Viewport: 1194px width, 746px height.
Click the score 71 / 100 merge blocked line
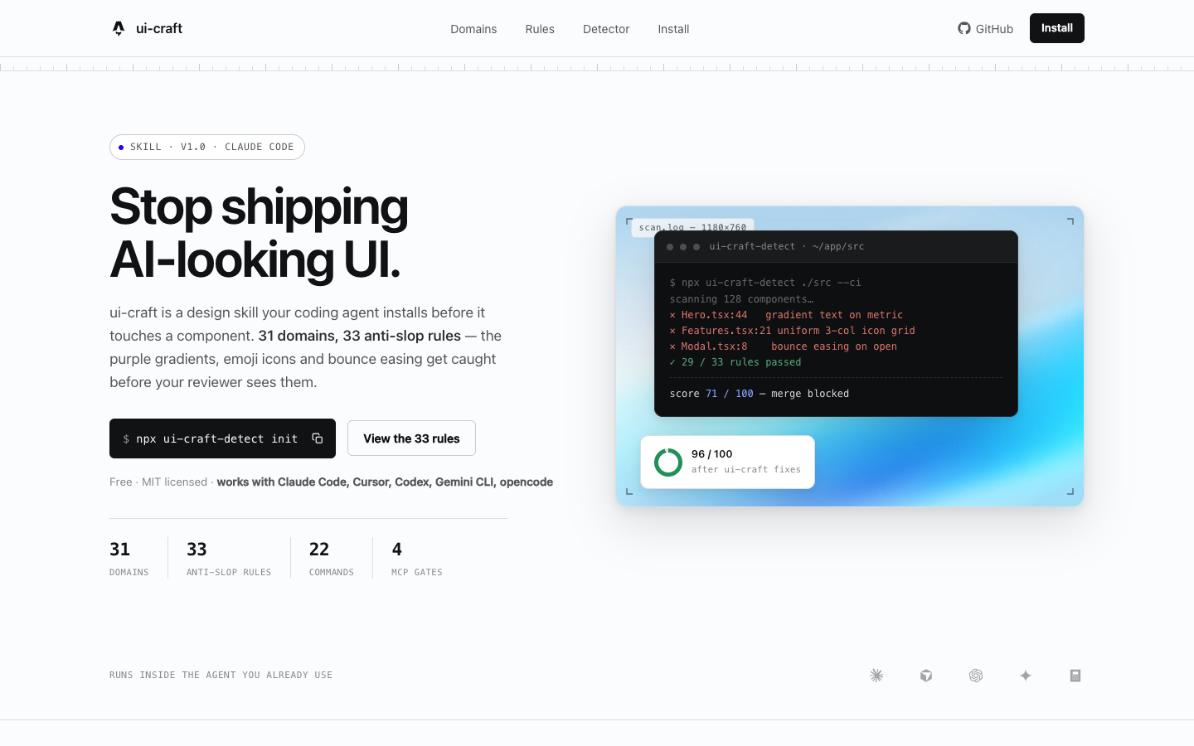[760, 394]
